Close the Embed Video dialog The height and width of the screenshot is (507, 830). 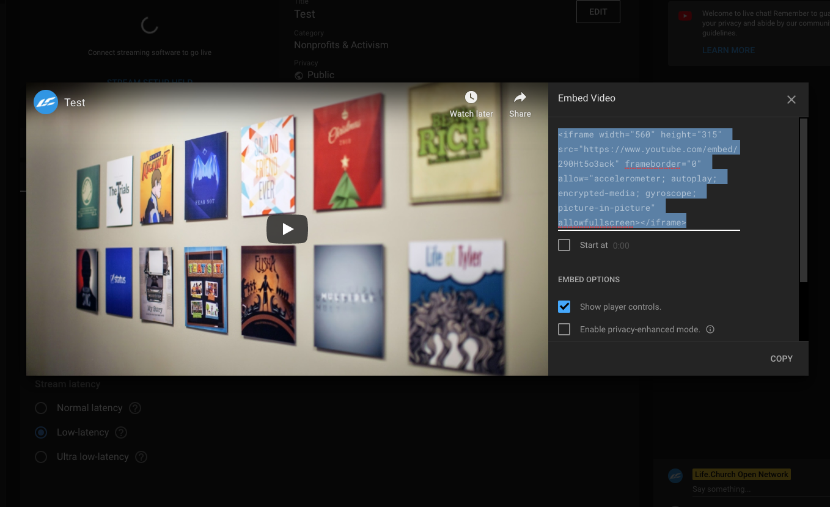coord(791,100)
